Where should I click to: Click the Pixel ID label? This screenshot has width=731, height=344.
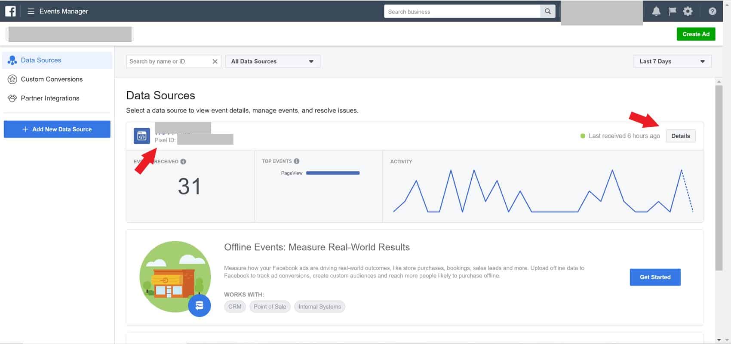coord(165,140)
